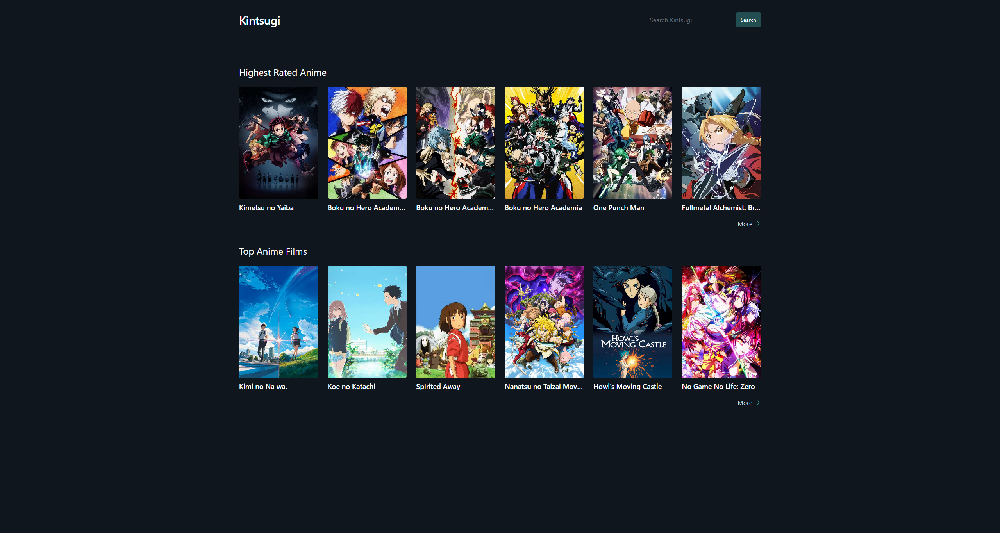This screenshot has height=533, width=1000.
Task: Select the Spirited Away poster
Action: click(x=455, y=321)
